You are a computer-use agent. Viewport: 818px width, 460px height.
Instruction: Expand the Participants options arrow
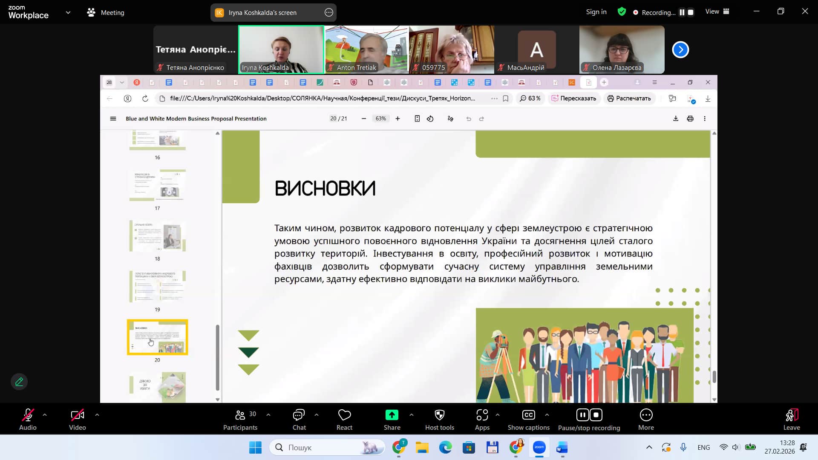268,414
